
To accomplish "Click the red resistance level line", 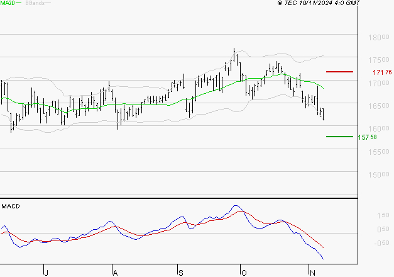I will (x=339, y=72).
